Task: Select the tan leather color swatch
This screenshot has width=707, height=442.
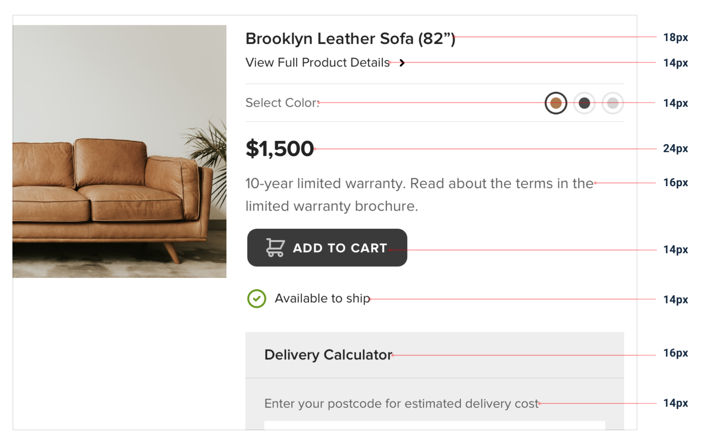Action: (x=555, y=103)
